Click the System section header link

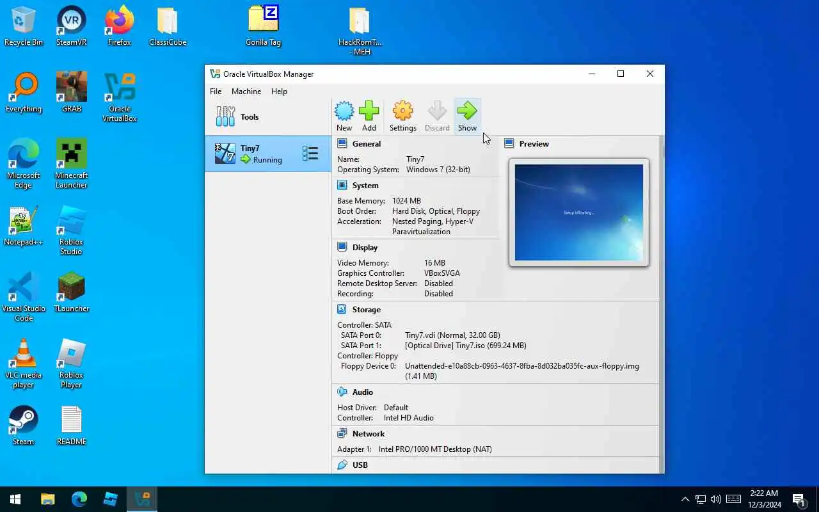pos(365,186)
